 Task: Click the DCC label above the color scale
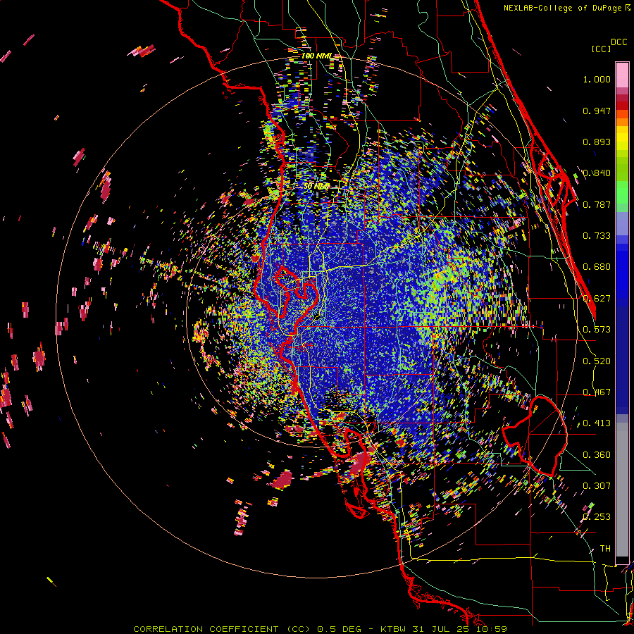[x=619, y=42]
